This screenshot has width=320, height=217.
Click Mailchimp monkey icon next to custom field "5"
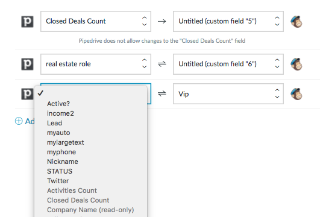(296, 22)
